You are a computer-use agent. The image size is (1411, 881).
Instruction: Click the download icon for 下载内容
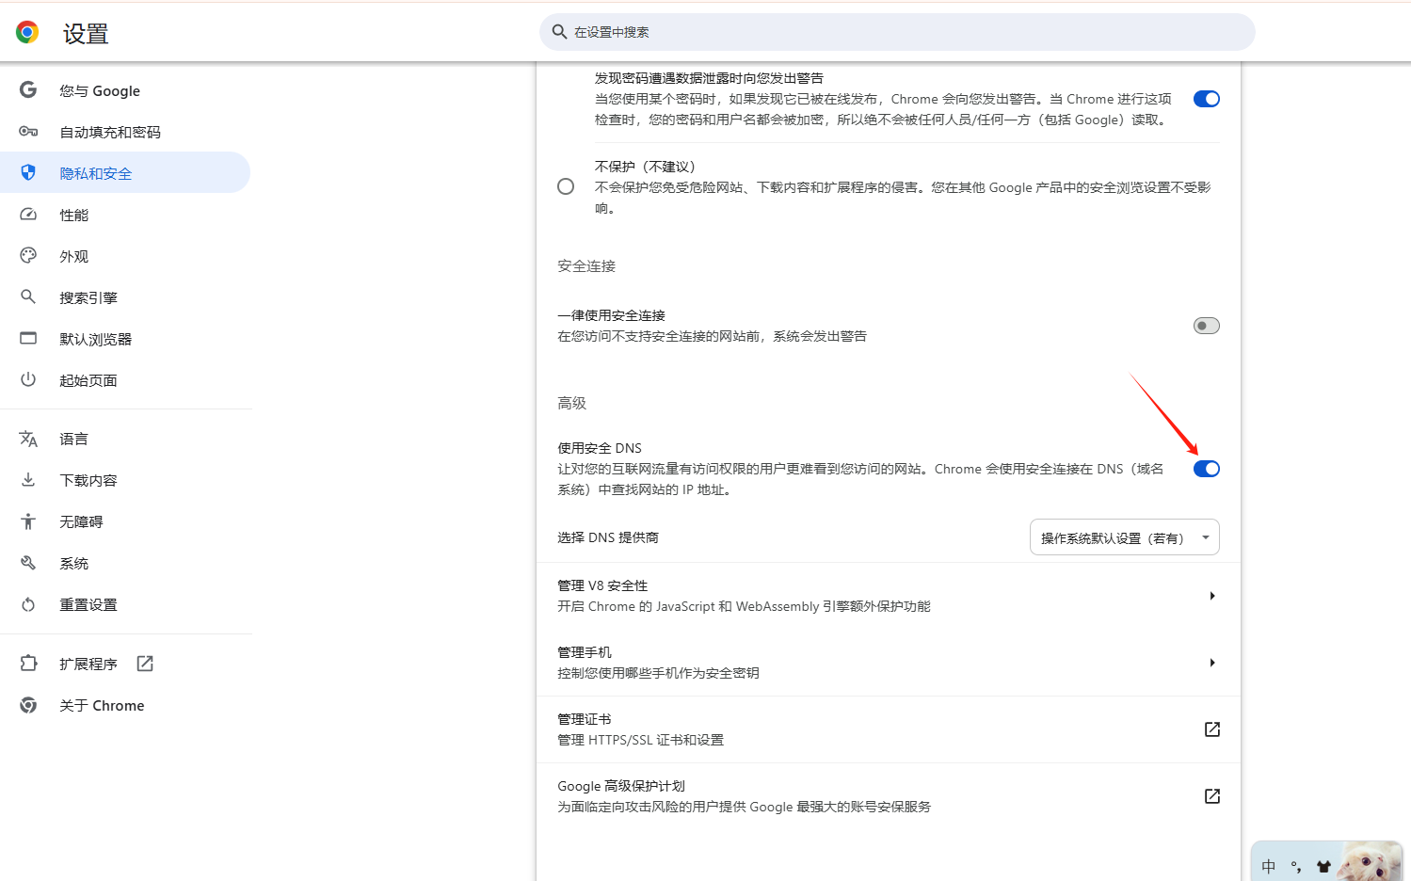pos(28,480)
